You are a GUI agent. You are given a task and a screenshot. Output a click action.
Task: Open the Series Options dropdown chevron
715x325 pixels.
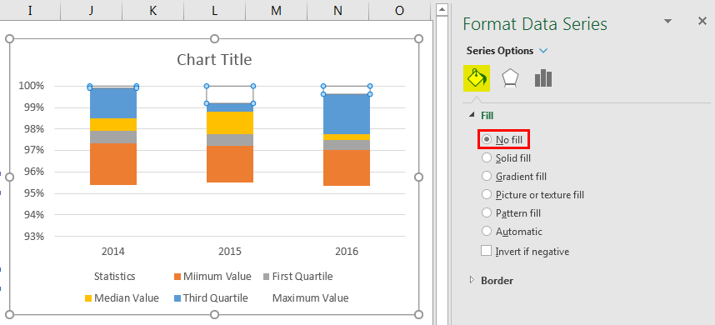[x=543, y=51]
